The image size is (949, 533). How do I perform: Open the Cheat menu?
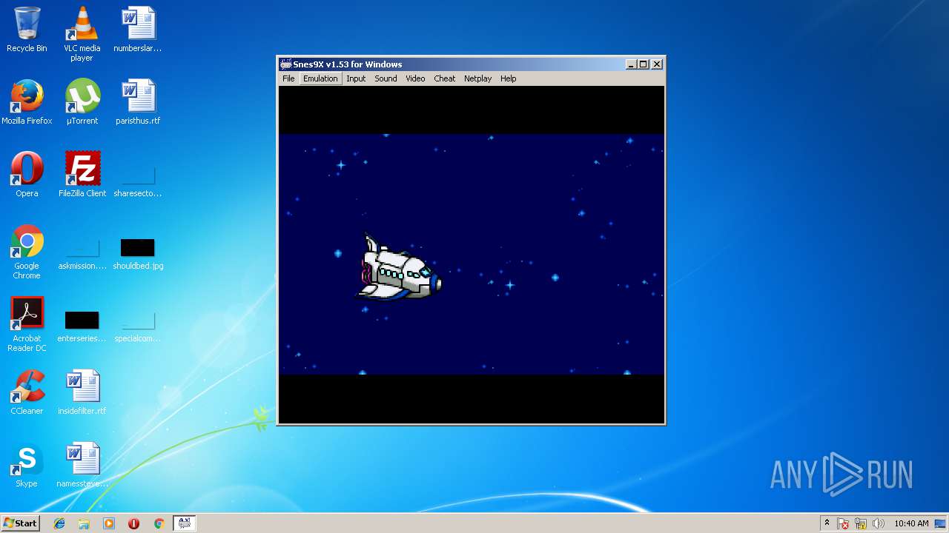click(445, 78)
